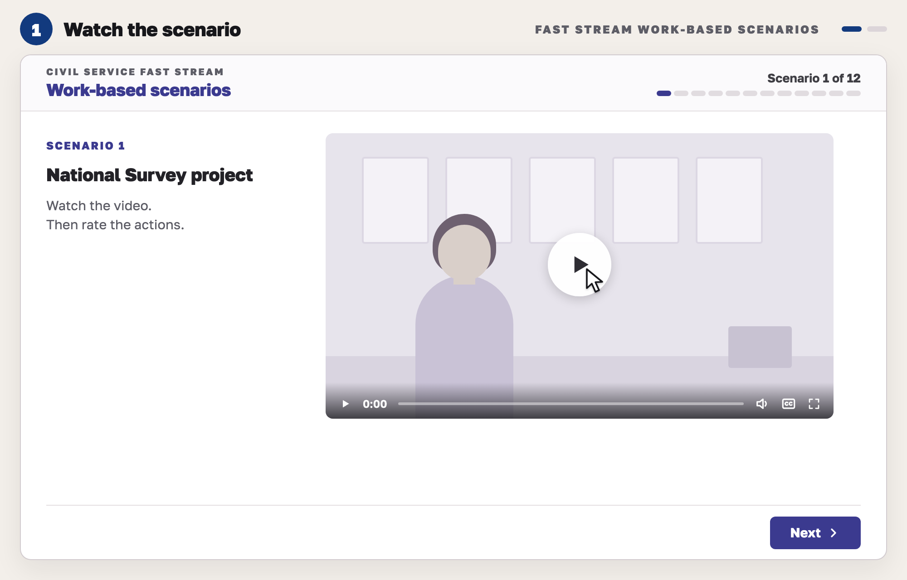Click the 'National Survey project' heading
This screenshot has height=580, width=907.
pyautogui.click(x=149, y=175)
